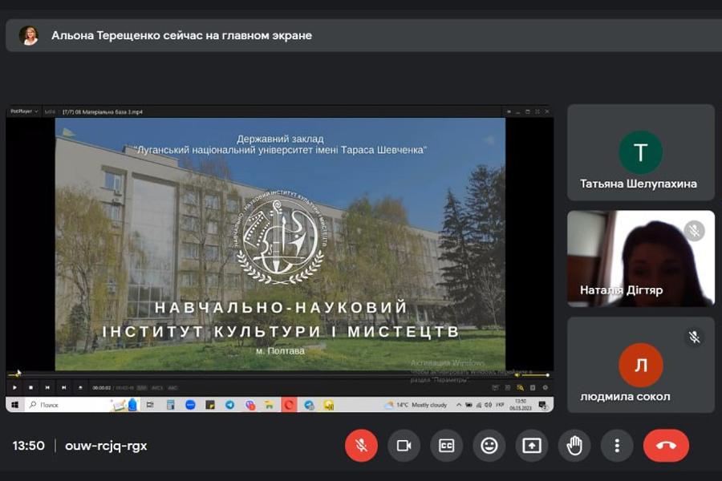Image resolution: width=722 pixels, height=481 pixels.
Task: Open Татьяна Шелупахина participant tile
Action: [640, 152]
